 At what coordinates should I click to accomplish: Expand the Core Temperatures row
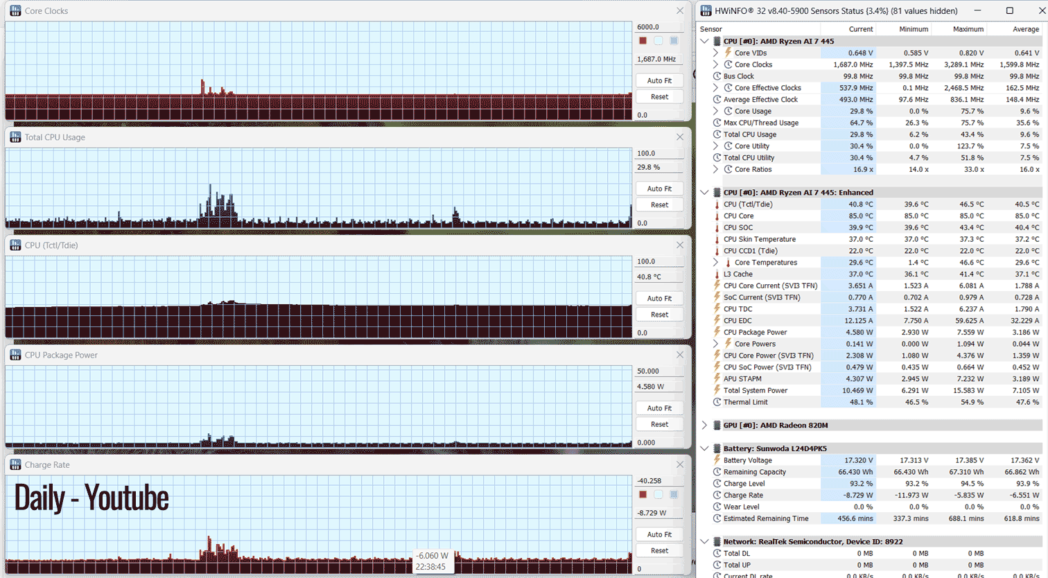point(716,263)
